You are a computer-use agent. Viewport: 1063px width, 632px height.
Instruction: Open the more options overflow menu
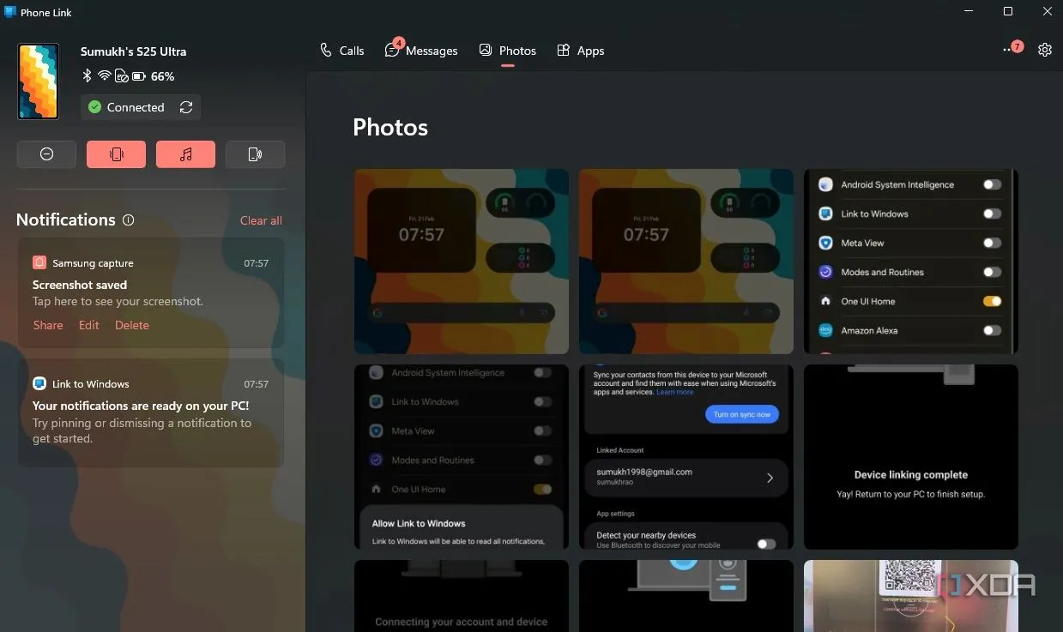click(x=1009, y=51)
